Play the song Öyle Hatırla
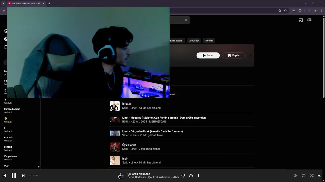This screenshot has width=325, height=182. 129,145
